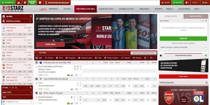The image size is (210, 105).
Task: Claim the 650 BRL bonus button
Action: pyautogui.click(x=32, y=3)
